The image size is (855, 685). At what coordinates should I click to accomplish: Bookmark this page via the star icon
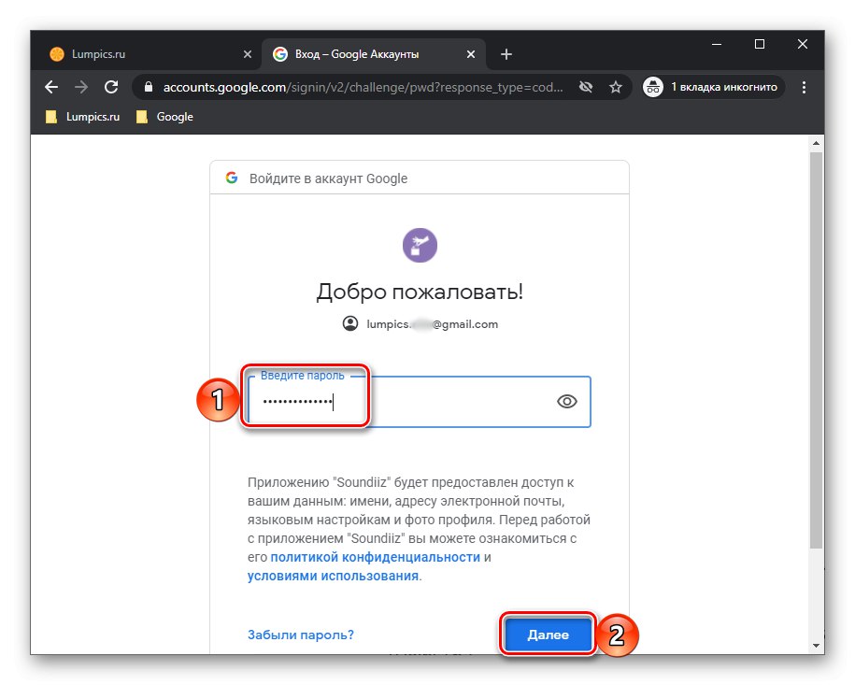[x=616, y=87]
